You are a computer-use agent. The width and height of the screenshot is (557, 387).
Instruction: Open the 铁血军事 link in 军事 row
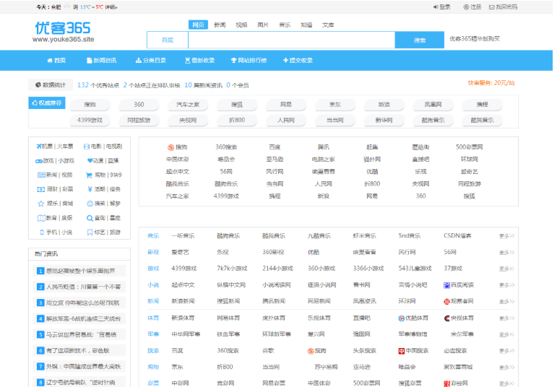click(x=228, y=334)
